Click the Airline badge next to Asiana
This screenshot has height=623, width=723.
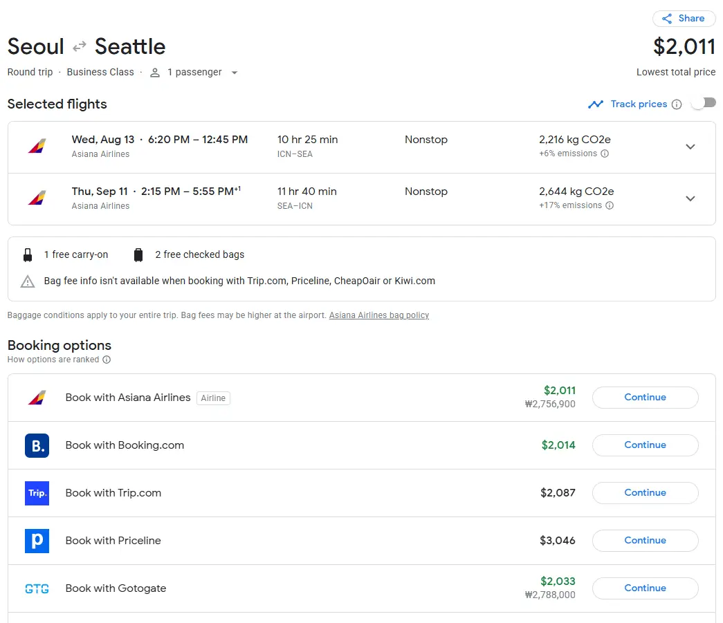213,398
